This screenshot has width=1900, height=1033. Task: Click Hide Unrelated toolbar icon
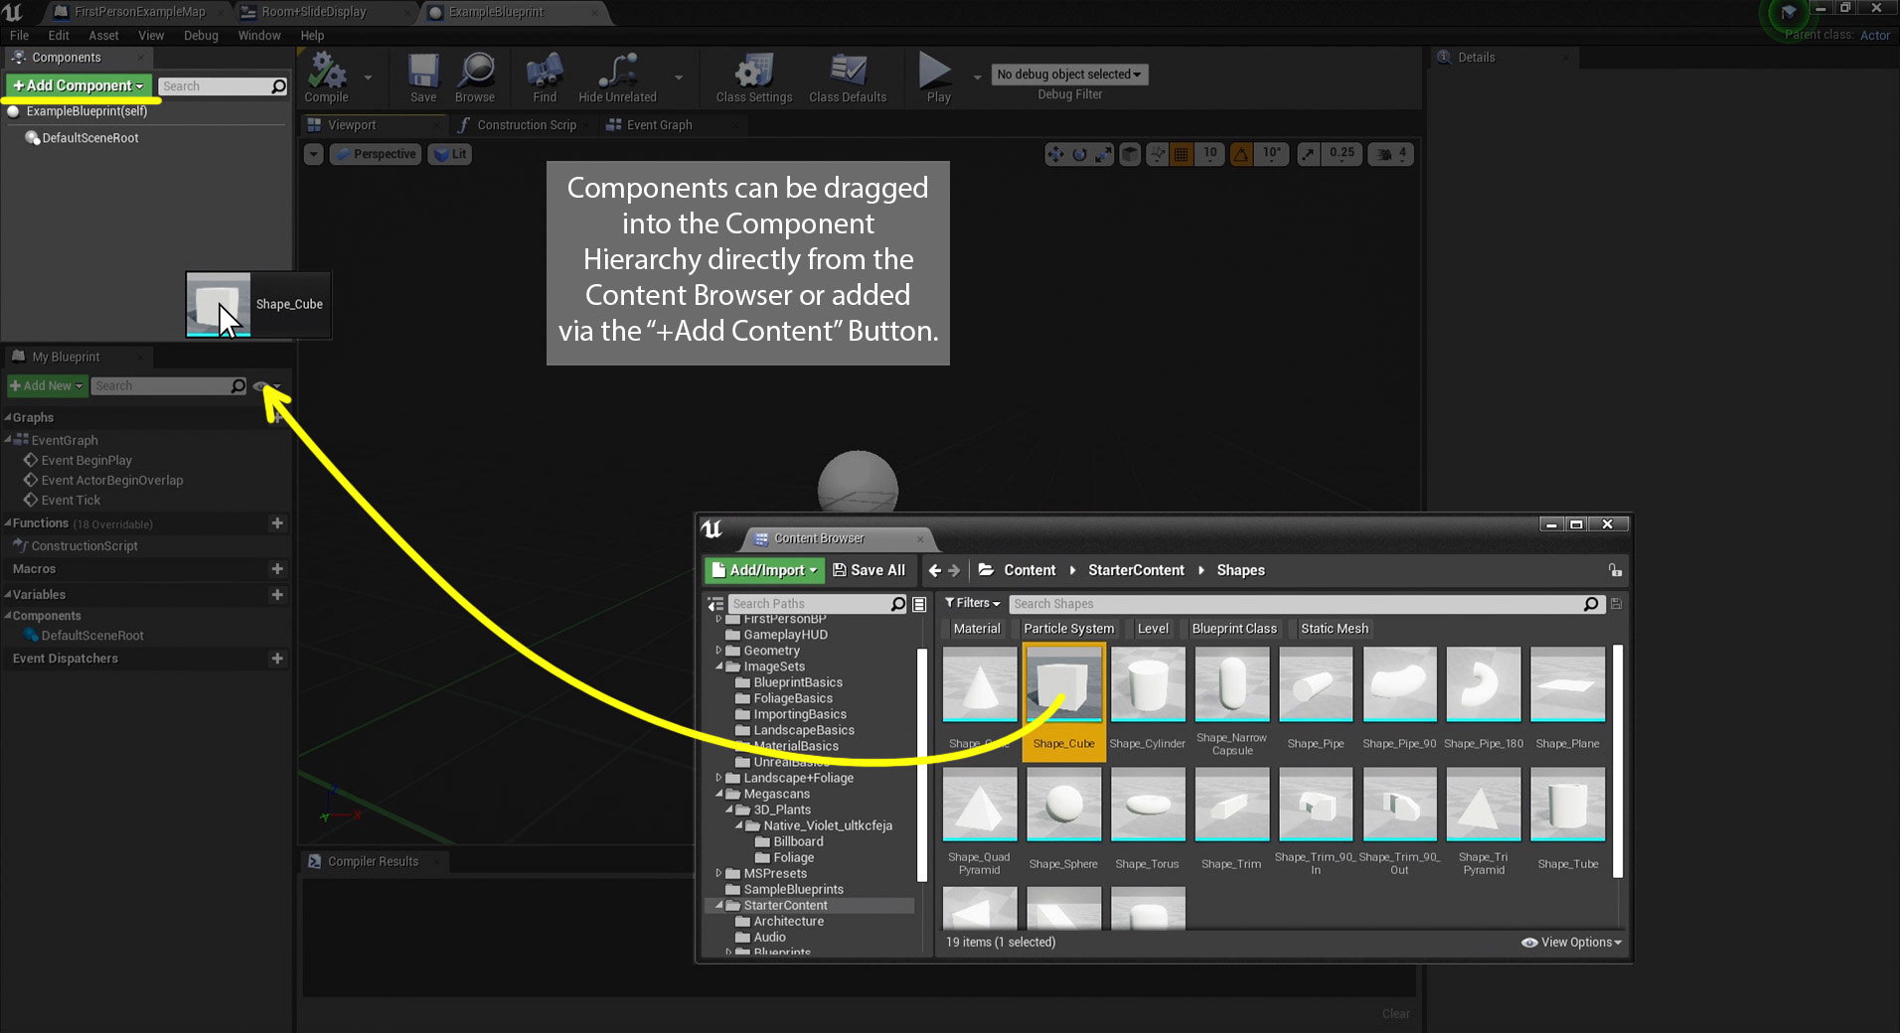(x=617, y=77)
